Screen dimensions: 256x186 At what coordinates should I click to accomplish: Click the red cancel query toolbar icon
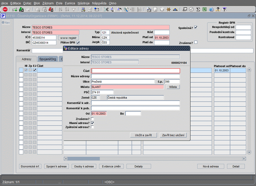click(x=51, y=10)
